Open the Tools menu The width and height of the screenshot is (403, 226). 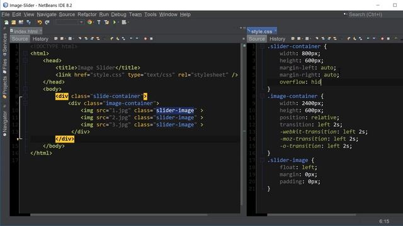pos(150,14)
